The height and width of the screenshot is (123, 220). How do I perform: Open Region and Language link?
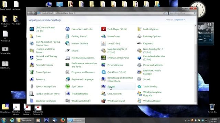[x=82, y=79]
